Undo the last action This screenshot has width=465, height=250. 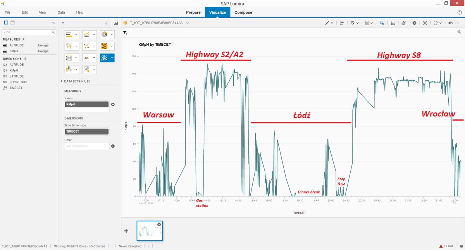tap(450, 23)
